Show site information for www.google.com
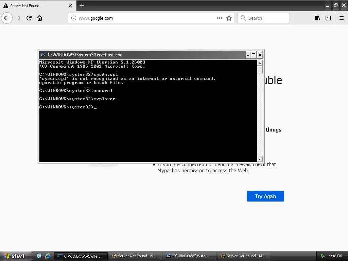 73,18
